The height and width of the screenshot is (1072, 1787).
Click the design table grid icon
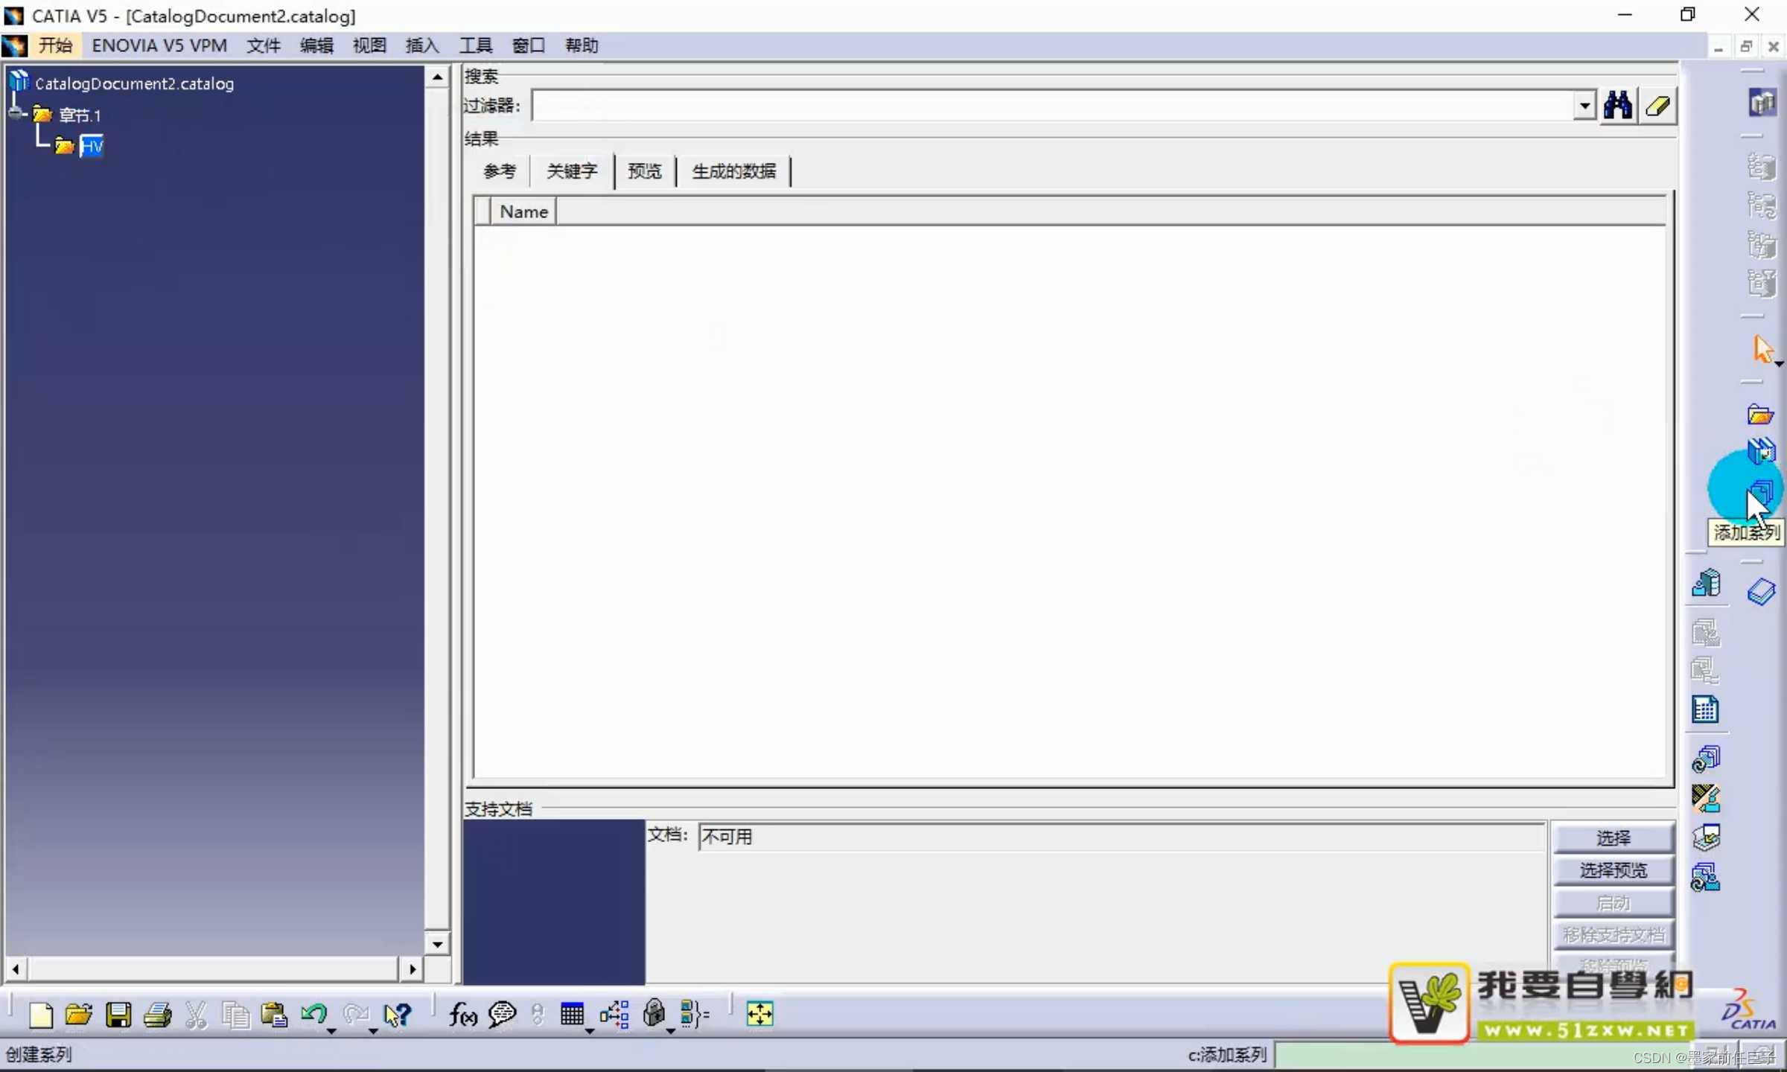(x=572, y=1015)
